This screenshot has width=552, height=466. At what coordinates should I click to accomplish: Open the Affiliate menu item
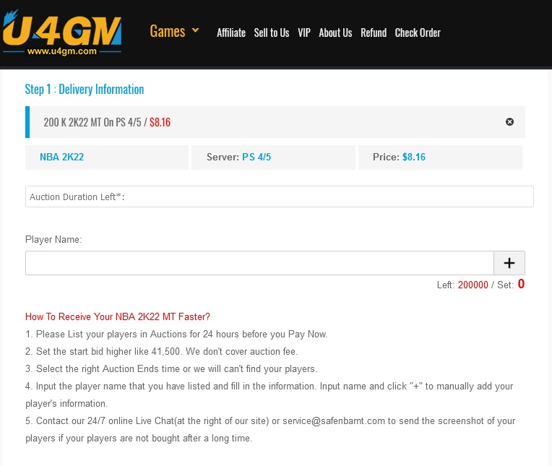[231, 33]
